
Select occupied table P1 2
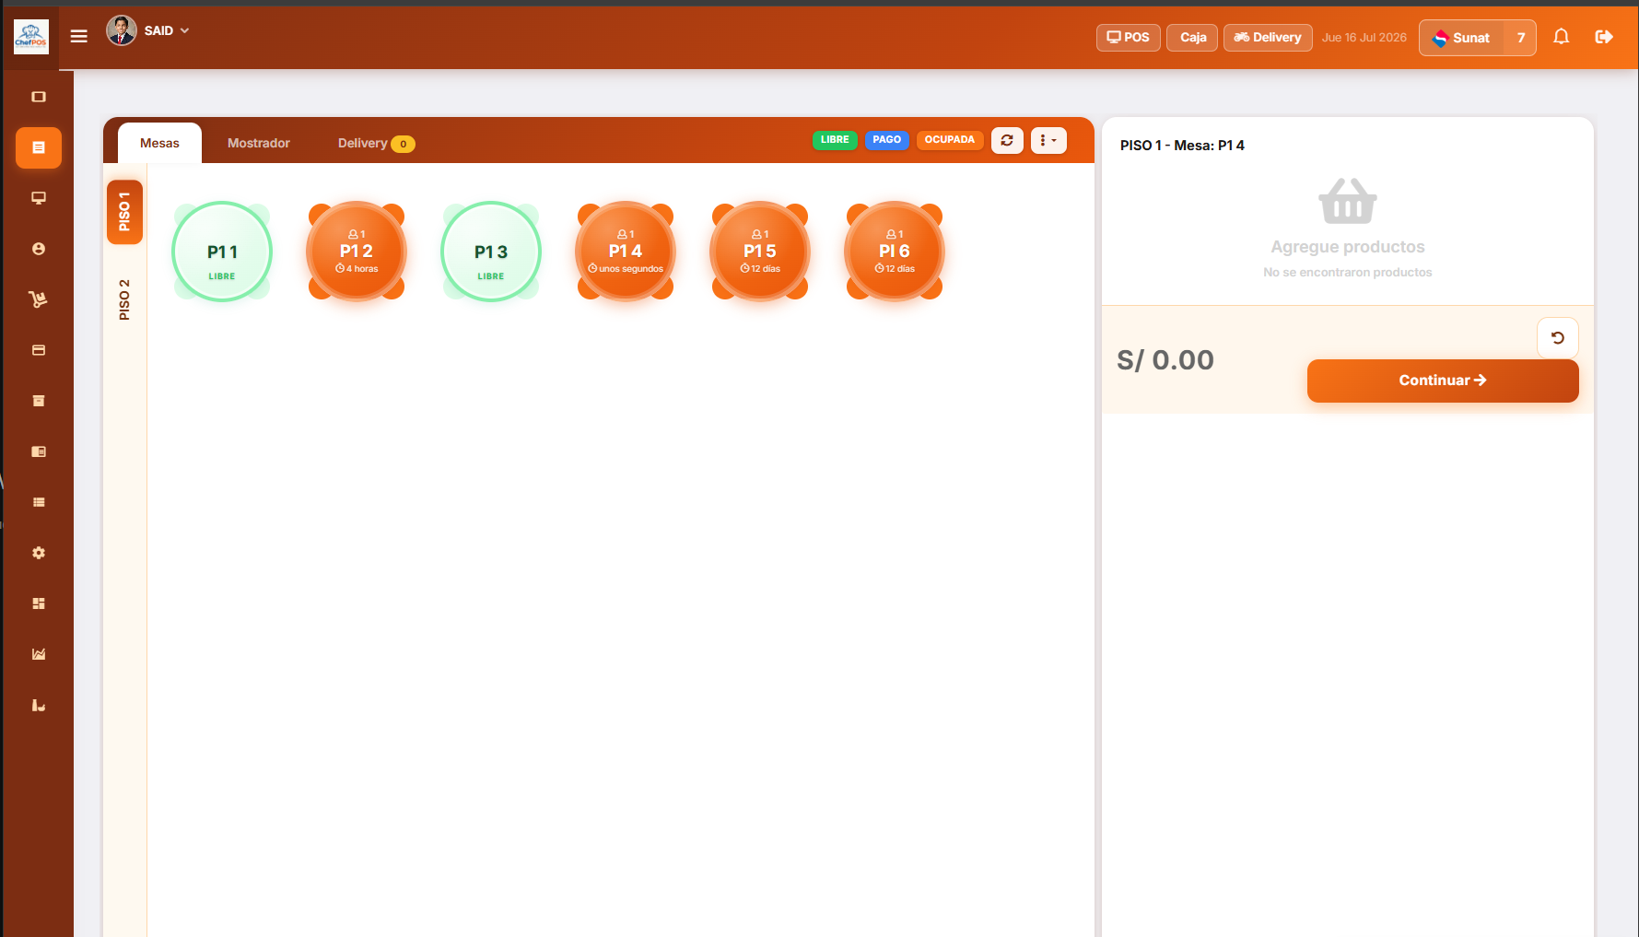357,252
